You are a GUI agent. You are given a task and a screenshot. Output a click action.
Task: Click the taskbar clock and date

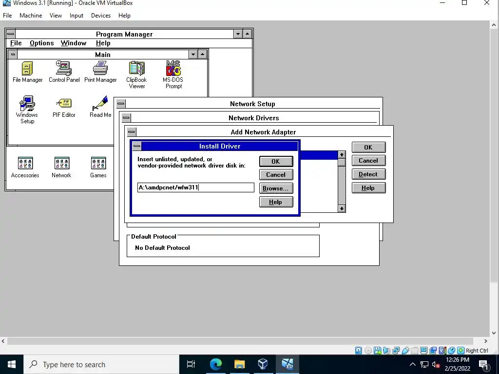[x=457, y=364]
